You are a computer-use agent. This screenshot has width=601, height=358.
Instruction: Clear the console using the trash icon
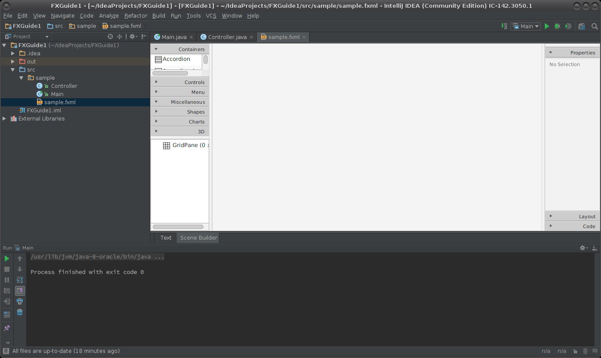pos(20,312)
